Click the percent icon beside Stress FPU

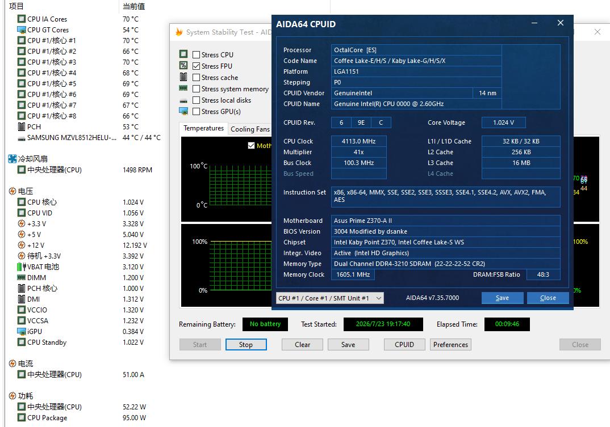coord(183,65)
